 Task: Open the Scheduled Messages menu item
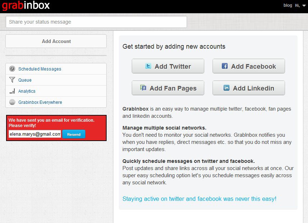tap(39, 69)
